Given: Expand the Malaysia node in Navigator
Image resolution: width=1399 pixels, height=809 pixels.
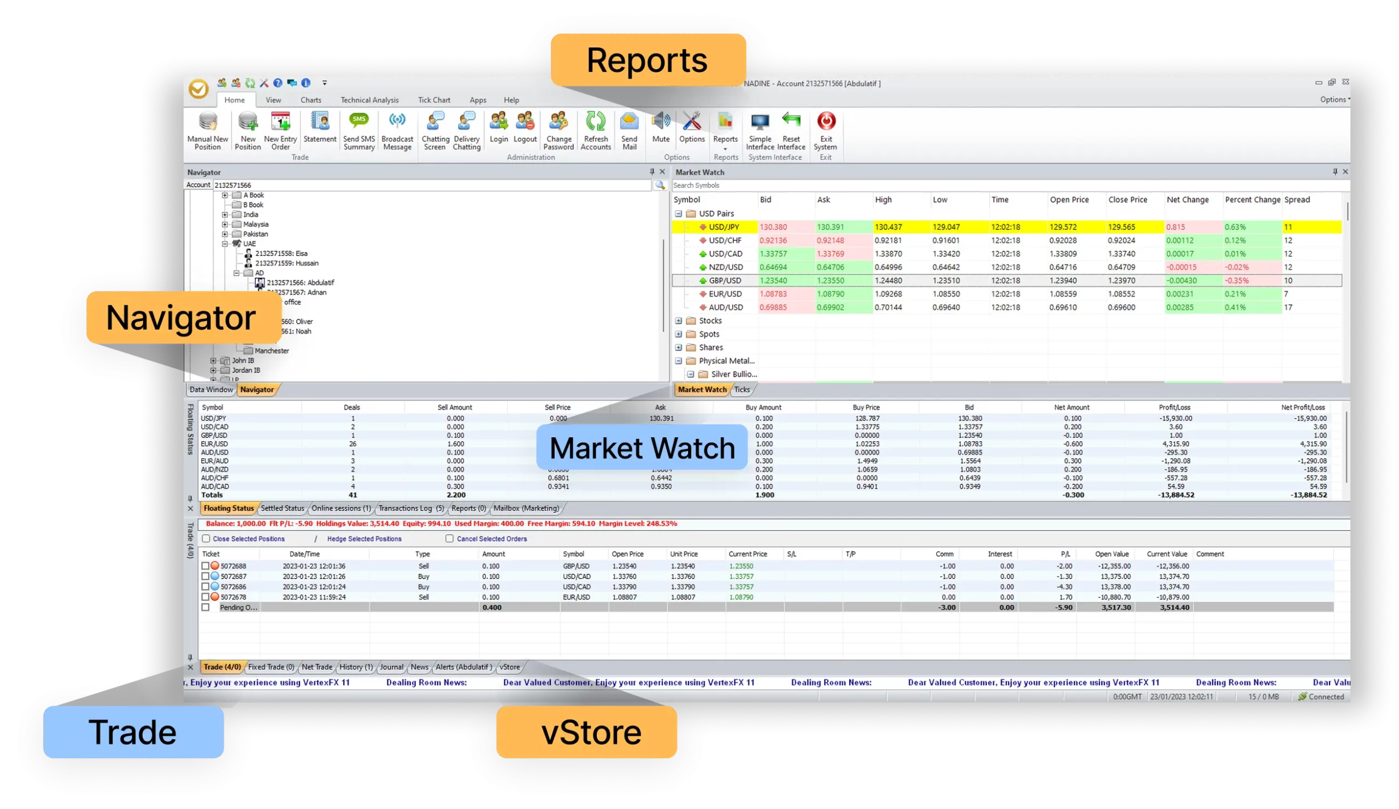Looking at the screenshot, I should tap(225, 224).
